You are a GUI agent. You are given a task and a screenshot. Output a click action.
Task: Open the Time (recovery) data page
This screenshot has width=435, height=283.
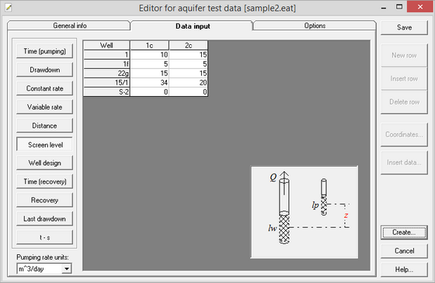click(44, 181)
